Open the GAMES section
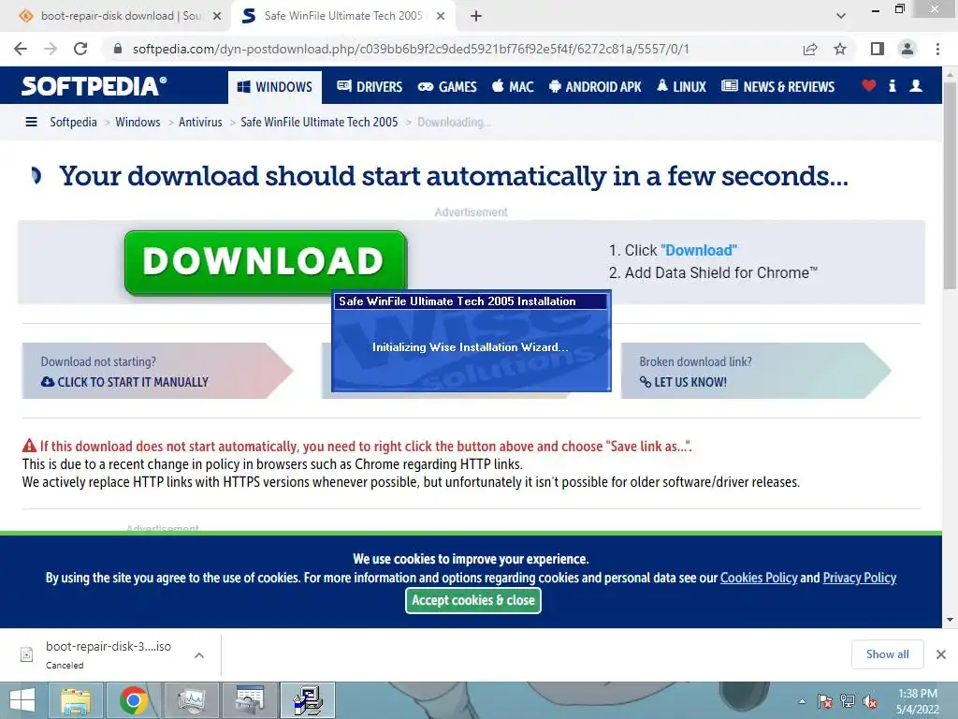 pos(447,87)
